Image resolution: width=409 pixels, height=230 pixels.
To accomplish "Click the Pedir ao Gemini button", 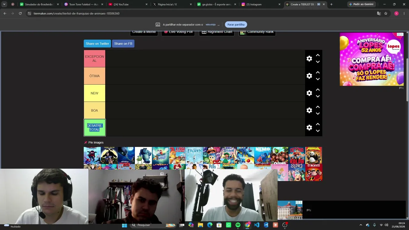I will coord(361,4).
